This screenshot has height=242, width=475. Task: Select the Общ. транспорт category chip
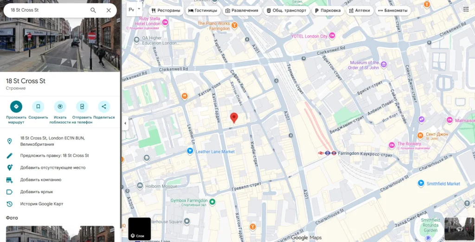click(286, 10)
